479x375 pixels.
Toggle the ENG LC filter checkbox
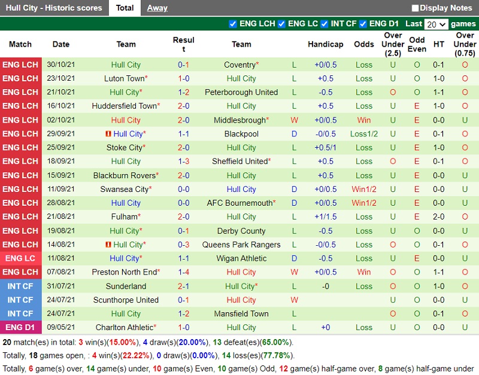pyautogui.click(x=281, y=24)
